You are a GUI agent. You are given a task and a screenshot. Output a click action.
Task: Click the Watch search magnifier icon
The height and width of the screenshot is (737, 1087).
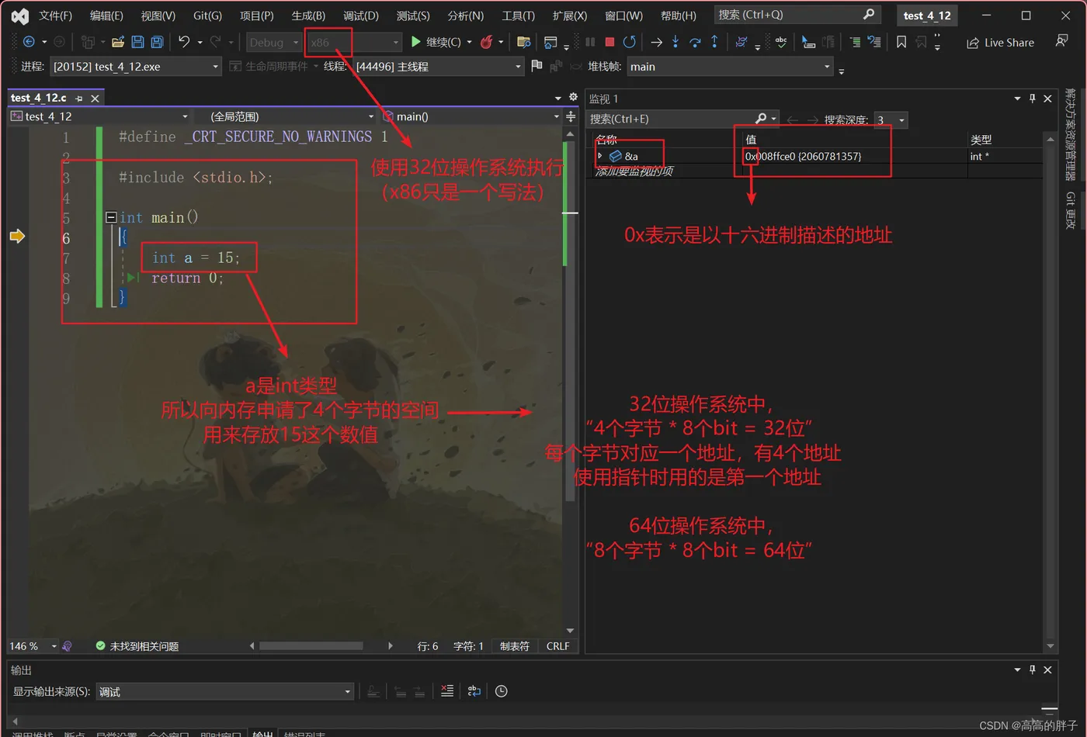pyautogui.click(x=761, y=119)
